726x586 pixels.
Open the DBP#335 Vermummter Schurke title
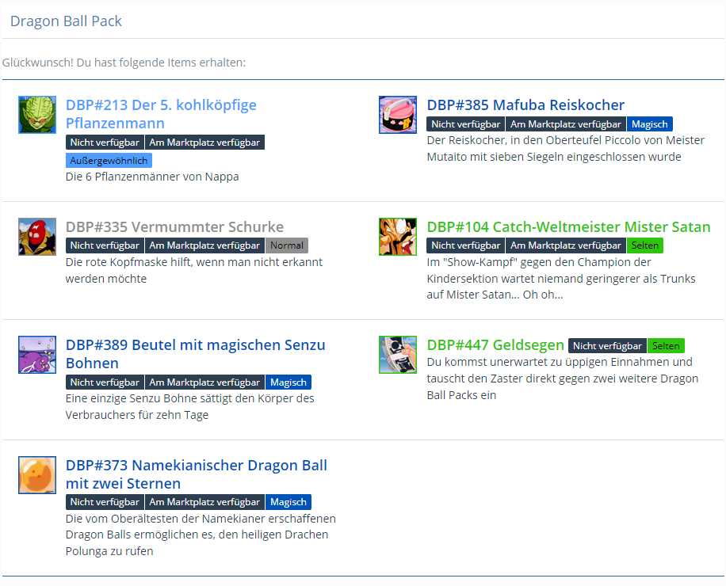tap(174, 227)
